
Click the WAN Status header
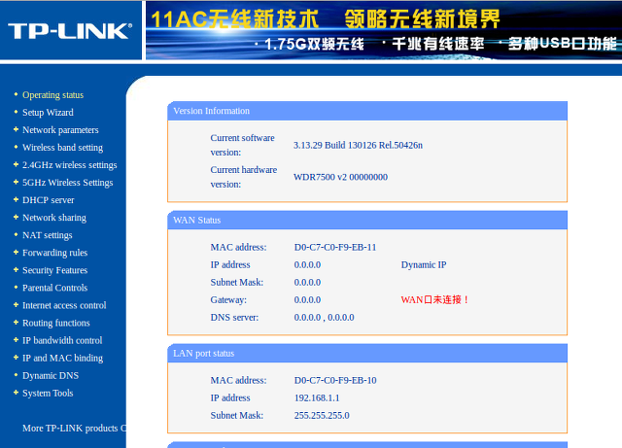367,221
